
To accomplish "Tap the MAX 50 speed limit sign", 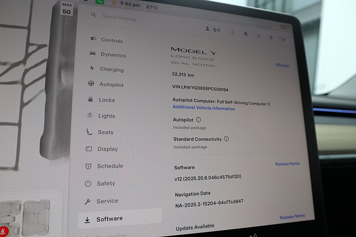I will point(67,9).
